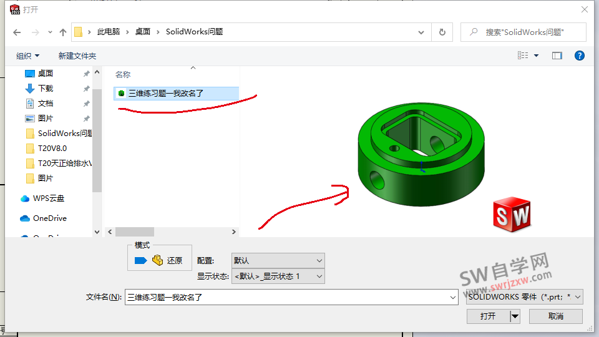Click the file list right scroll arrow

pyautogui.click(x=234, y=232)
